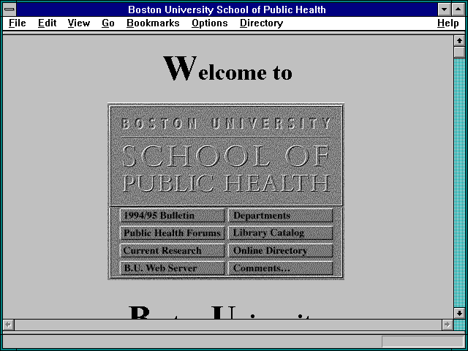Visit the B.U. Web Server
Image resolution: width=468 pixels, height=351 pixels.
pos(173,268)
